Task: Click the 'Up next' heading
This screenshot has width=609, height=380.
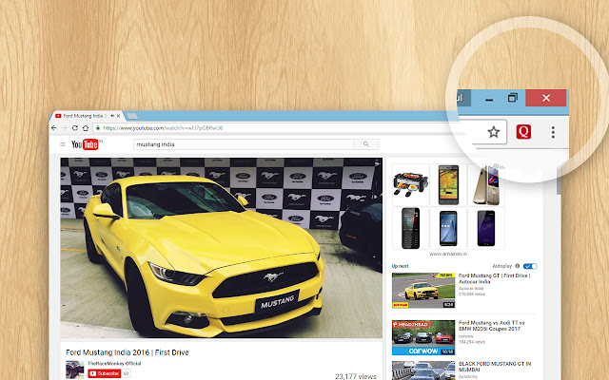Action: click(x=400, y=266)
